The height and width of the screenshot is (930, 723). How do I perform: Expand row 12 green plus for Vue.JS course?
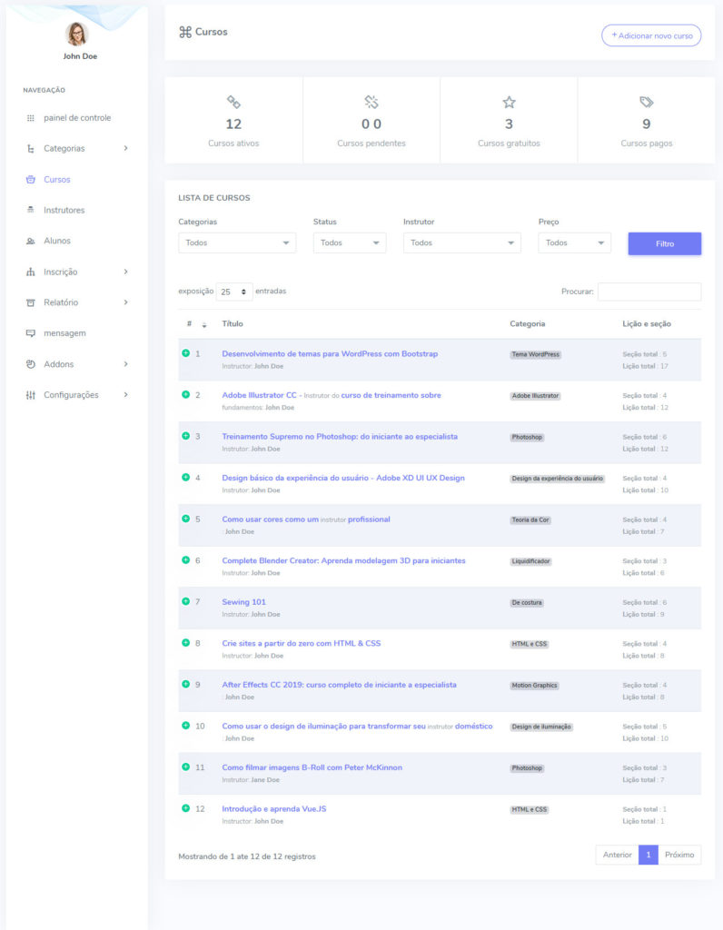[185, 808]
